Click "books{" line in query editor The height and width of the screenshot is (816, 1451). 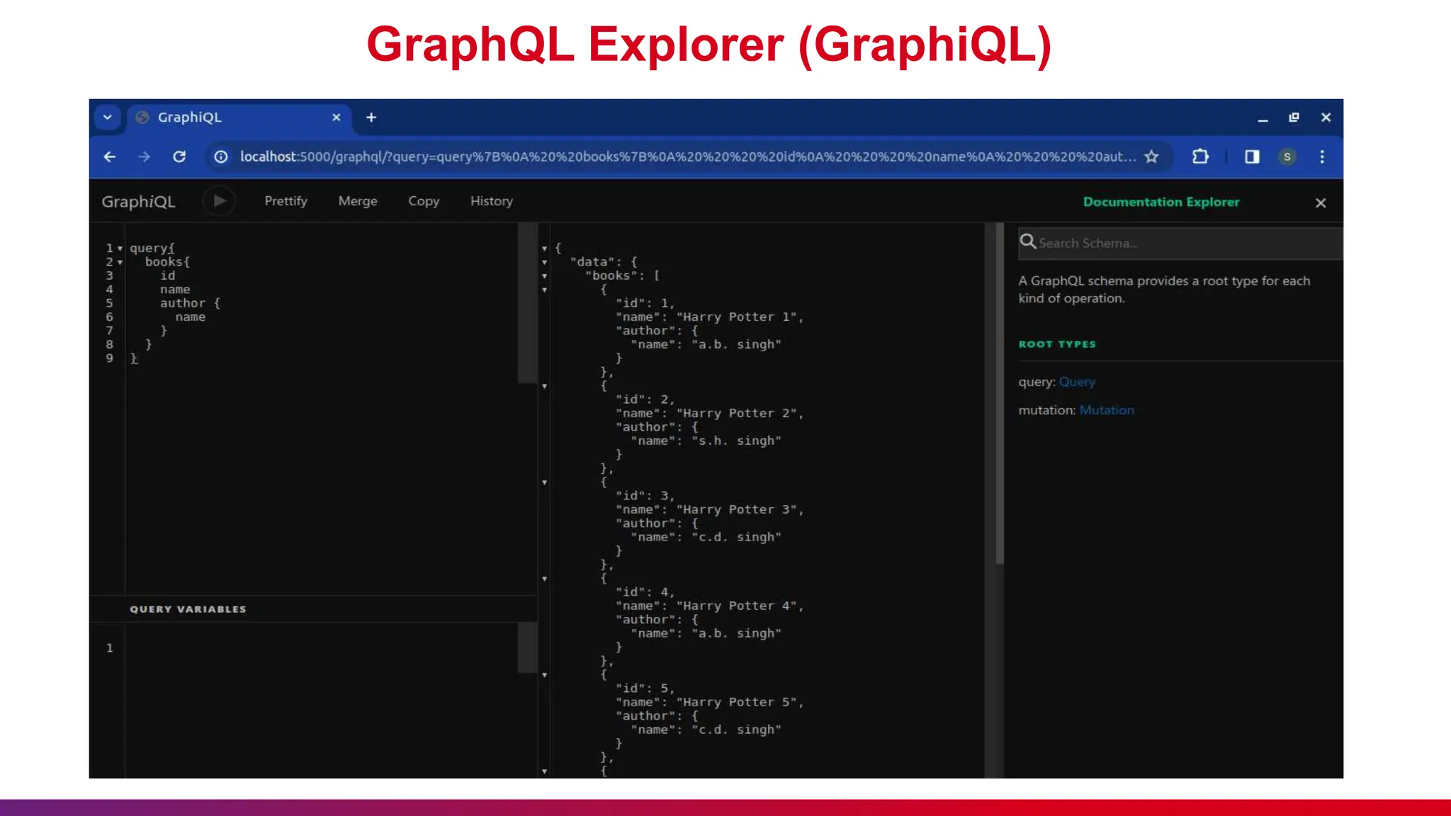(x=167, y=262)
